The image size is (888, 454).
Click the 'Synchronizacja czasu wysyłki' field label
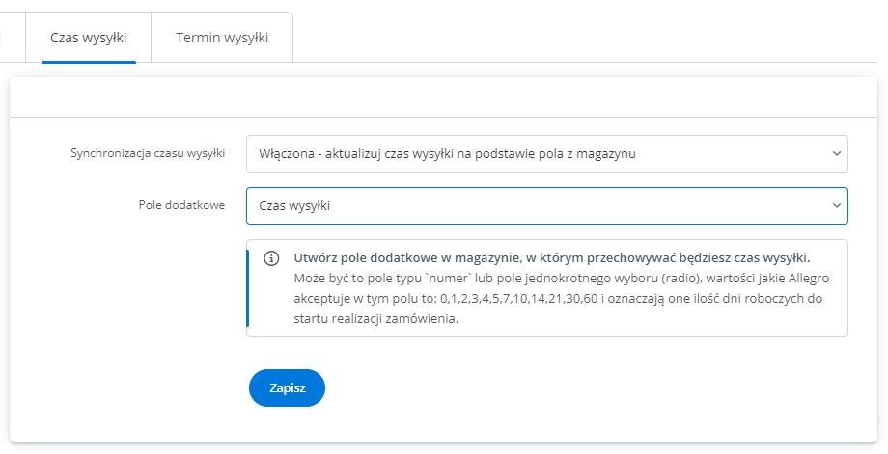148,153
